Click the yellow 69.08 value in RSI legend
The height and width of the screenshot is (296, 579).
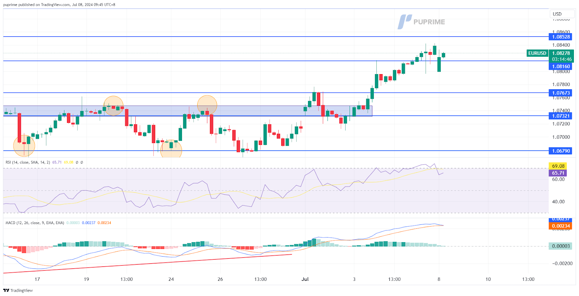click(x=68, y=162)
